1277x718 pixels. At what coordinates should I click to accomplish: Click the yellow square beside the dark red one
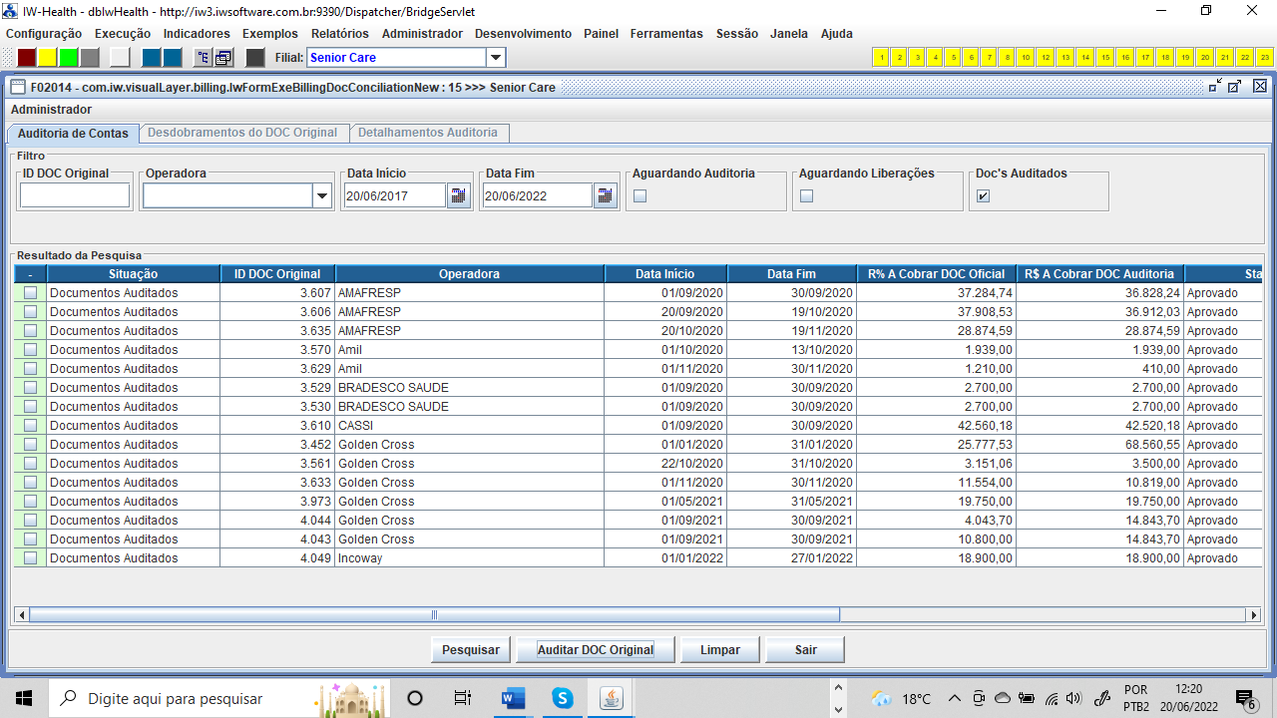click(48, 58)
